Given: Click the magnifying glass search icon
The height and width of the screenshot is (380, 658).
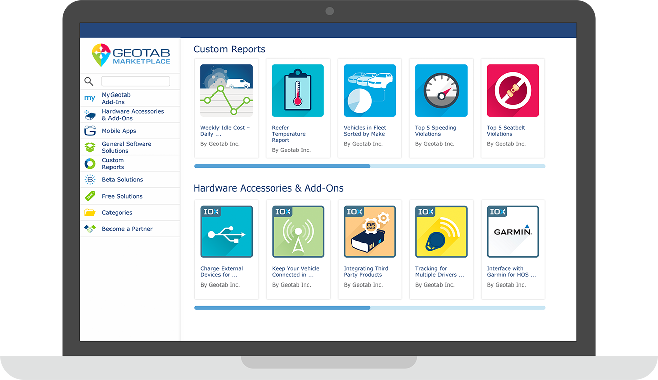Looking at the screenshot, I should [x=89, y=81].
